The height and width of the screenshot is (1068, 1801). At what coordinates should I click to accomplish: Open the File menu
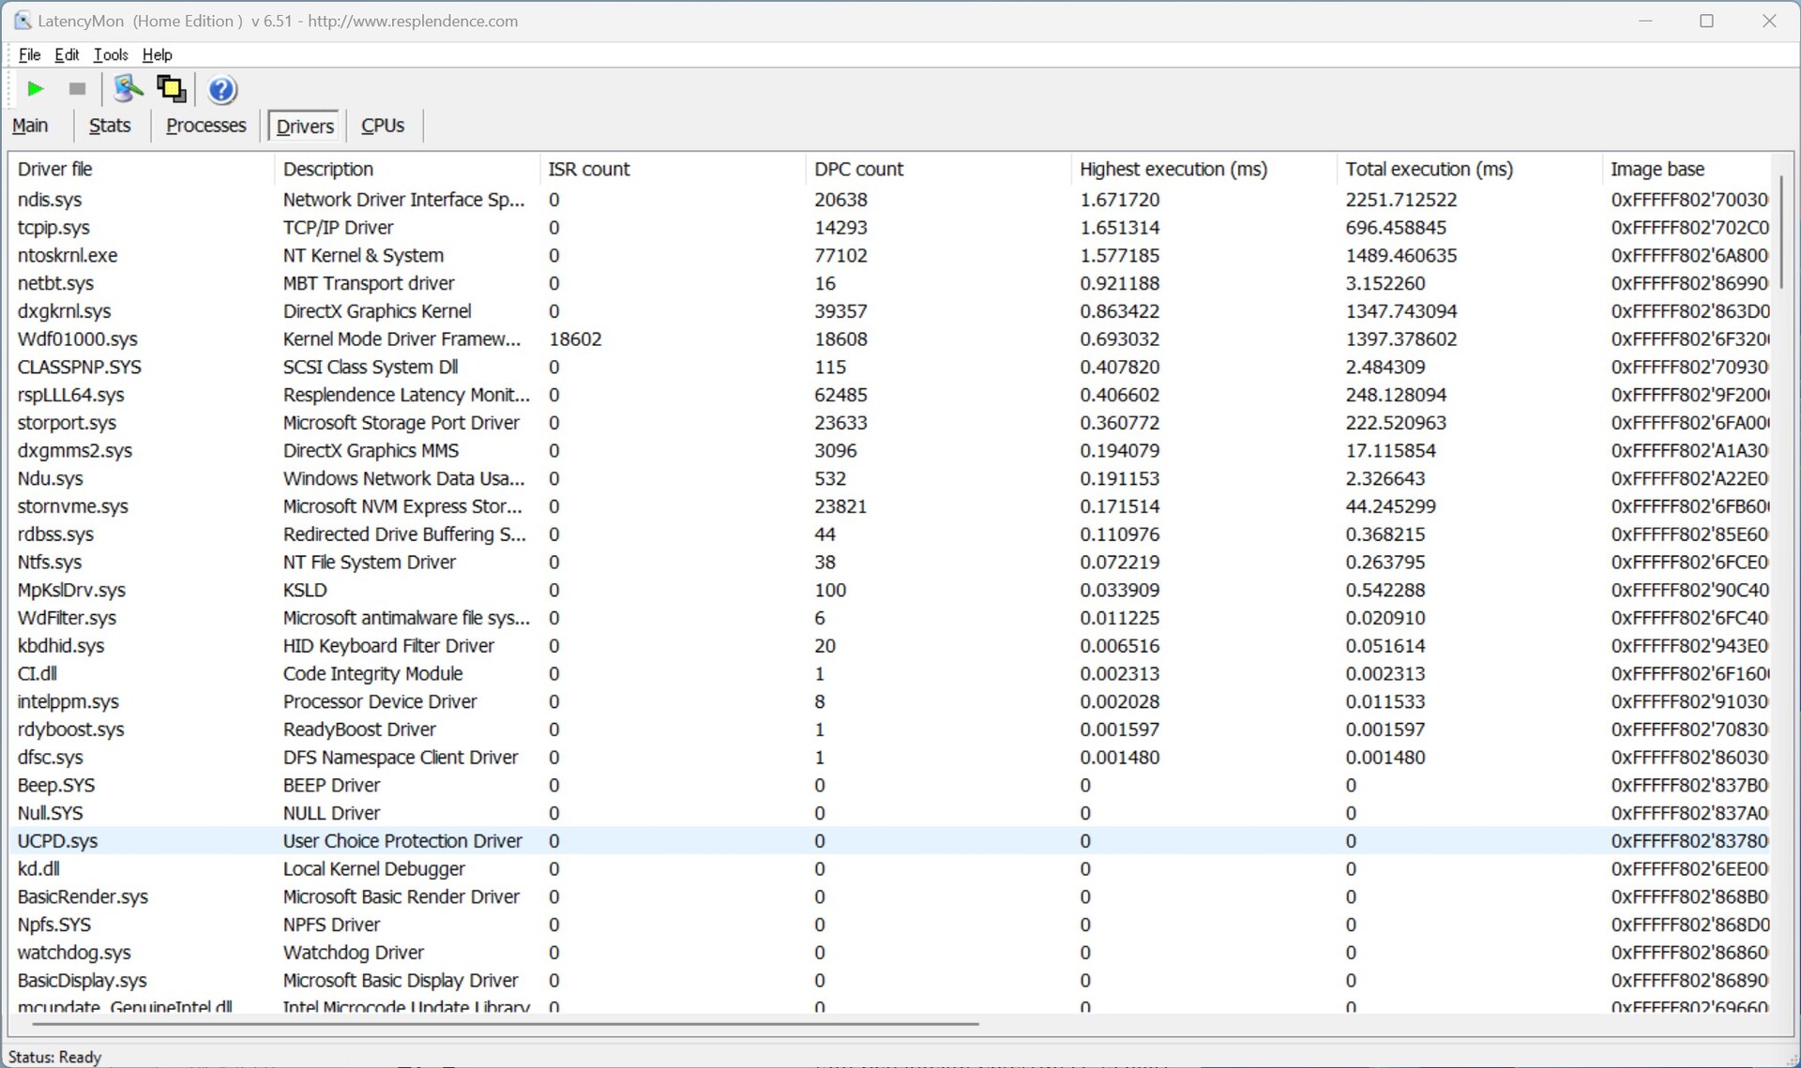(29, 54)
